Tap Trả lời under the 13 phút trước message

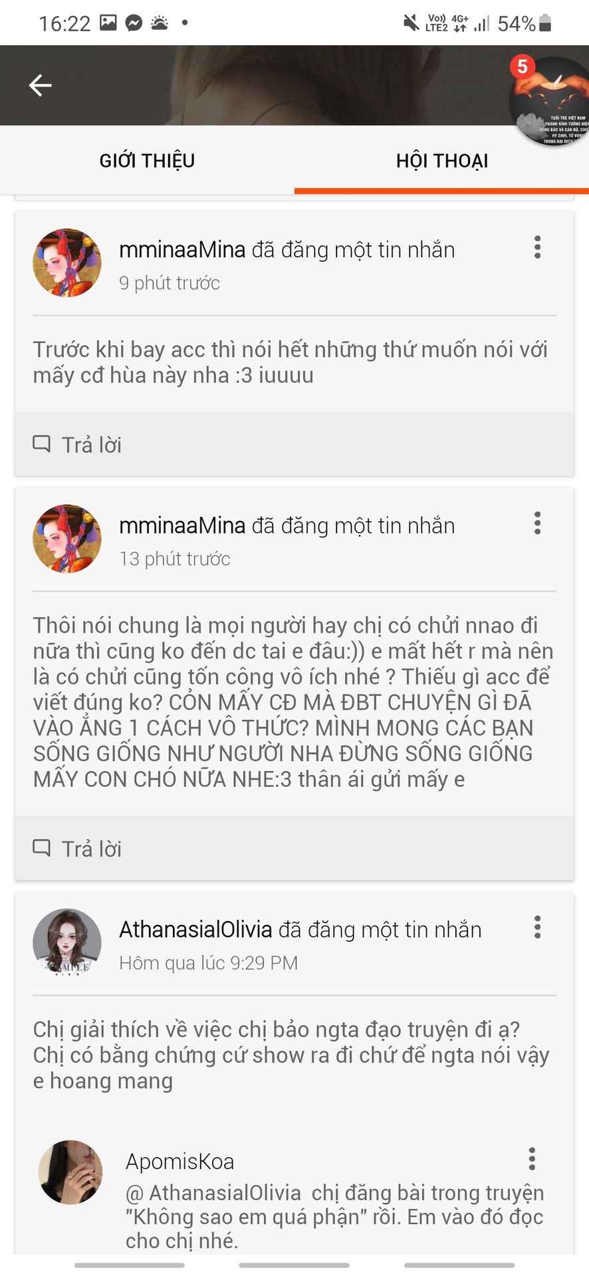point(78,849)
